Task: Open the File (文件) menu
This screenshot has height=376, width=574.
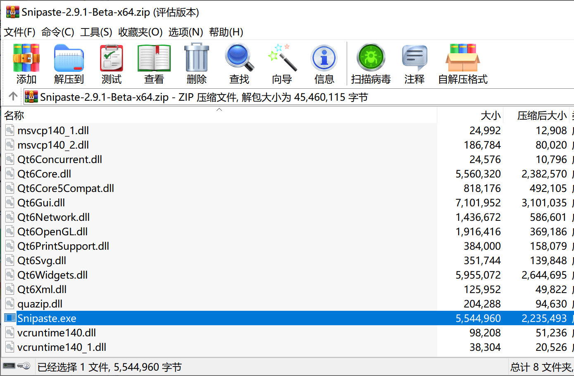Action: pyautogui.click(x=19, y=32)
